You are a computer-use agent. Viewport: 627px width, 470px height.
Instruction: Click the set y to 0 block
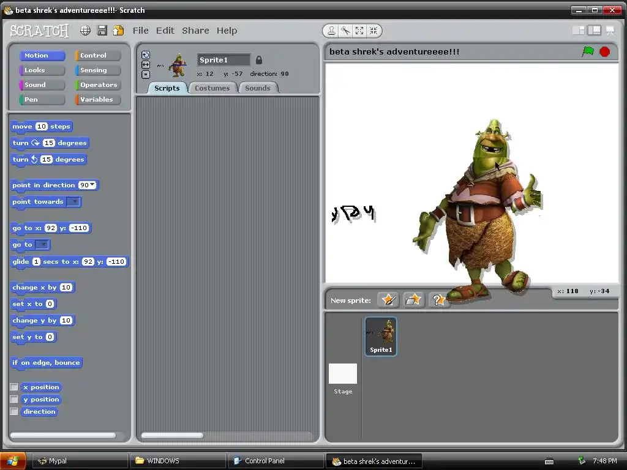pos(33,337)
